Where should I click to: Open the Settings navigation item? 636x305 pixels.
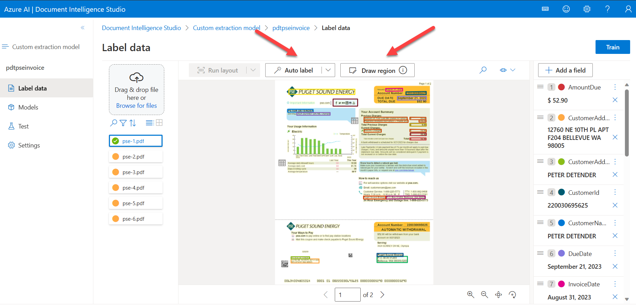pyautogui.click(x=46, y=145)
